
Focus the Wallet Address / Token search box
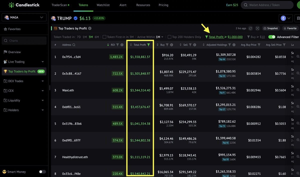(267, 5)
